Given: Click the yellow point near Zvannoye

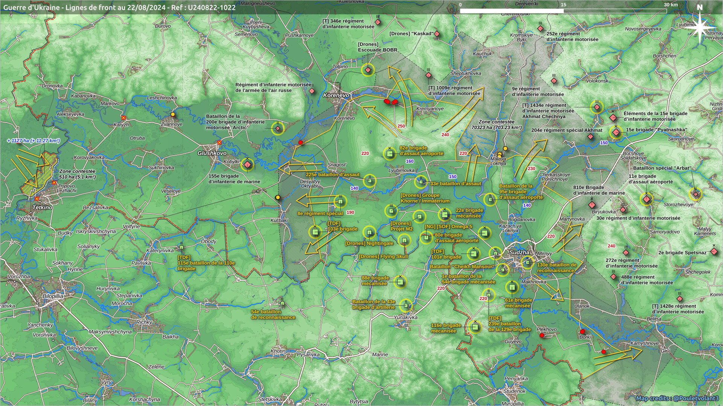Looking at the screenshot, I should coord(173,114).
